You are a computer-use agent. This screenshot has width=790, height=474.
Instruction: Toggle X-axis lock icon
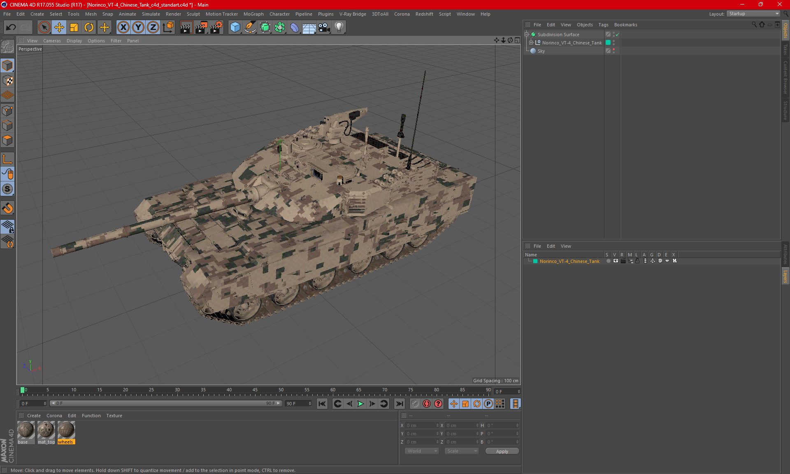(x=123, y=28)
